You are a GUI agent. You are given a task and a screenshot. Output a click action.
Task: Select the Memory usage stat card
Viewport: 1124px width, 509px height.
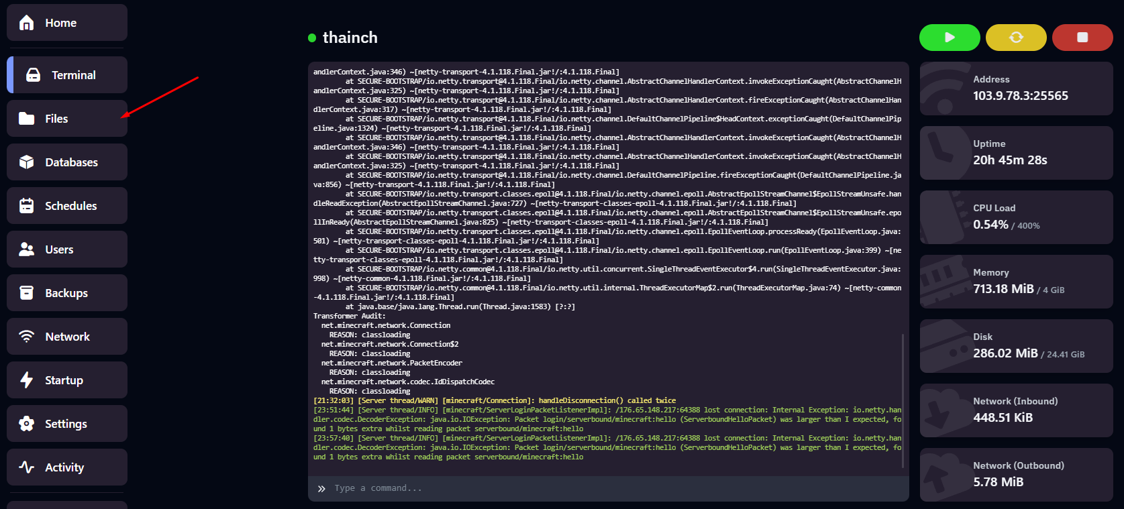1016,282
